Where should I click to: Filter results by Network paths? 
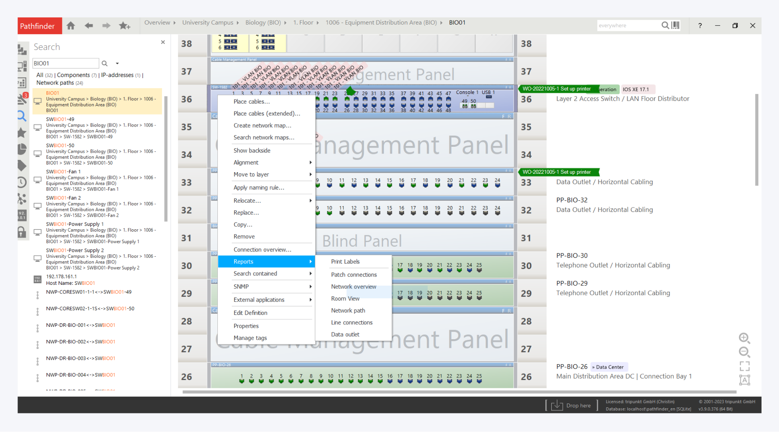55,83
